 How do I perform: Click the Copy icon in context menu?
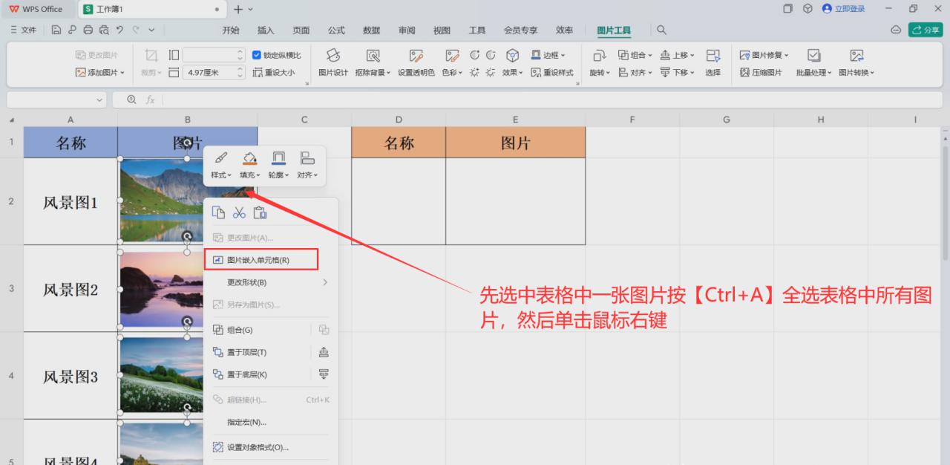tap(219, 212)
